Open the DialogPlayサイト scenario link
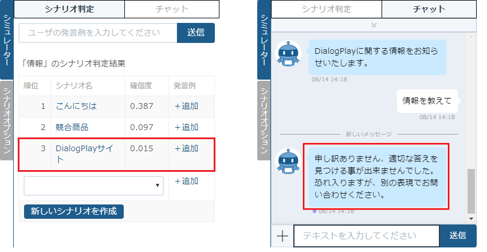Image resolution: width=487 pixels, height=252 pixels. click(84, 154)
